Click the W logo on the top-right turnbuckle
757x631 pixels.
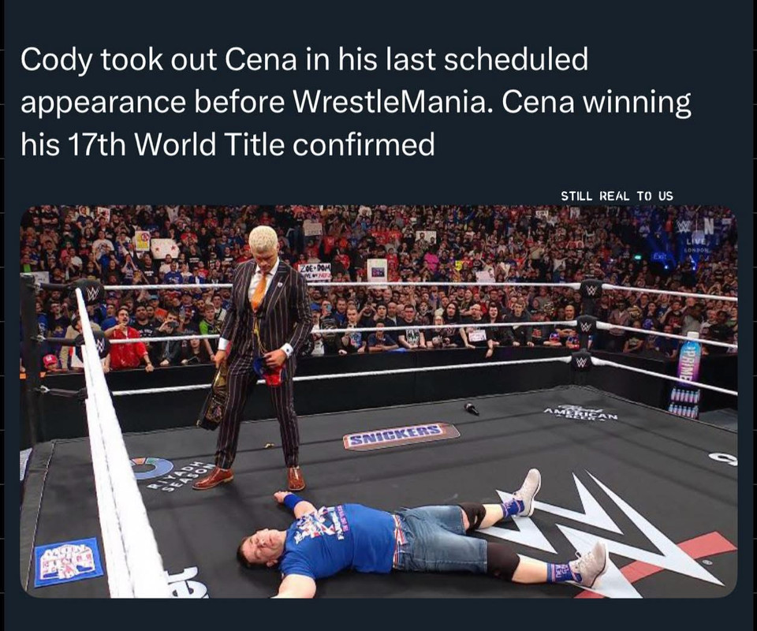point(589,290)
